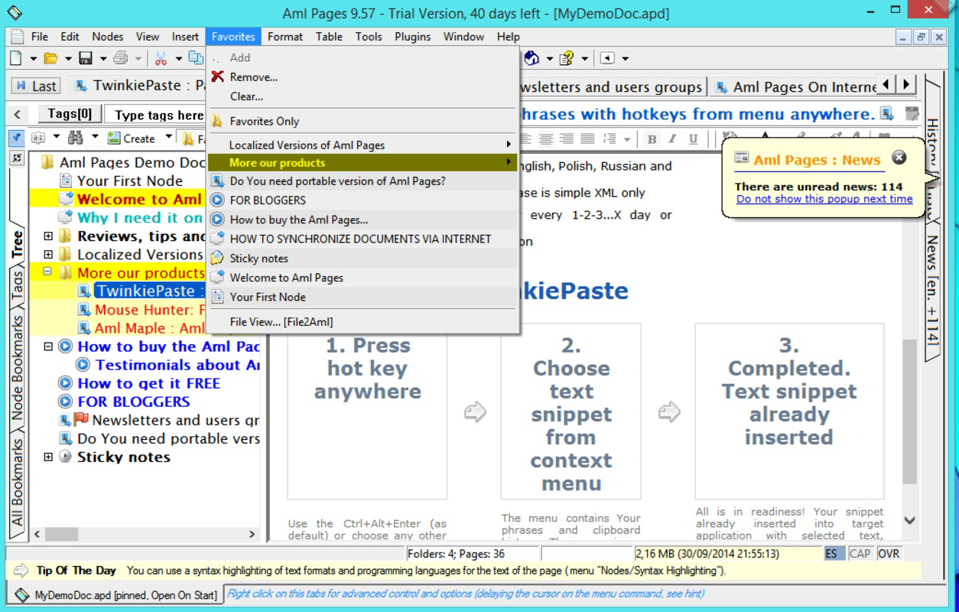Open a file using the folder toolbar icon
This screenshot has height=612, width=959.
click(50, 58)
